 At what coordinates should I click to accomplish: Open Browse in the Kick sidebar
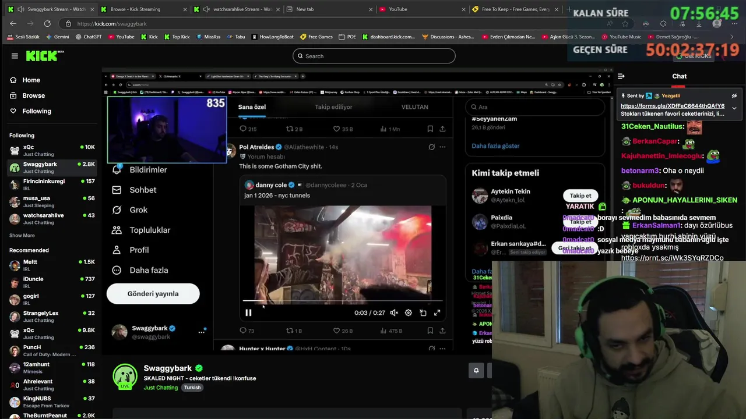(33, 95)
